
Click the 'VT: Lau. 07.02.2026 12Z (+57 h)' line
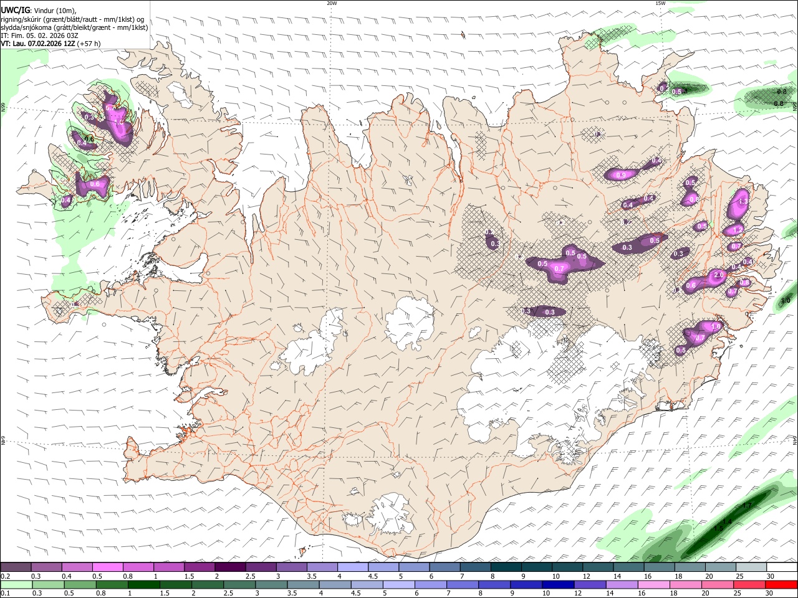coord(50,44)
